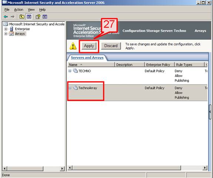Image resolution: width=213 pixels, height=178 pixels.
Task: Select the TechnoArray row
Action: [137, 93]
